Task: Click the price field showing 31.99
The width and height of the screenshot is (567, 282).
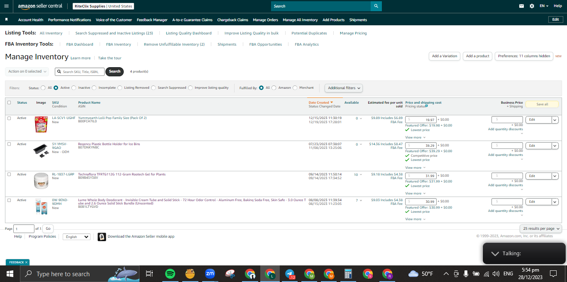Action: coord(420,176)
